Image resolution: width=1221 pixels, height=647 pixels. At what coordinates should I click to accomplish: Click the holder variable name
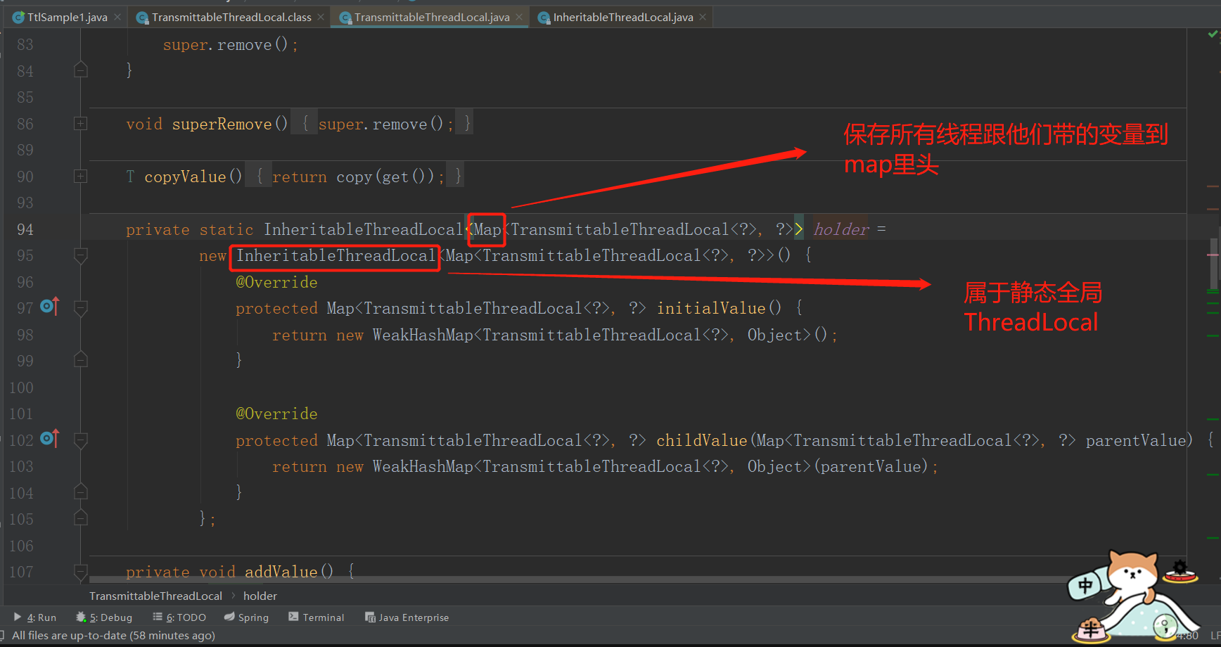[x=841, y=230]
